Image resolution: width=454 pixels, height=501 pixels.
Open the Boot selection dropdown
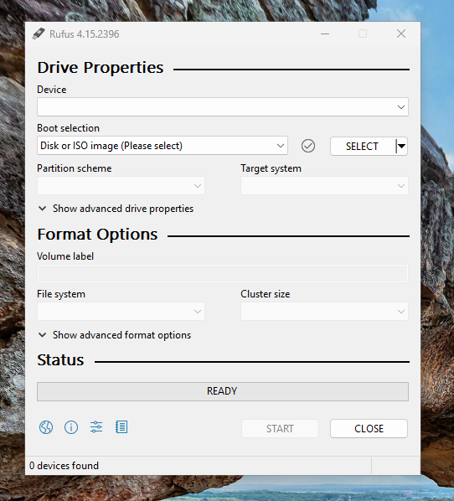coord(163,146)
